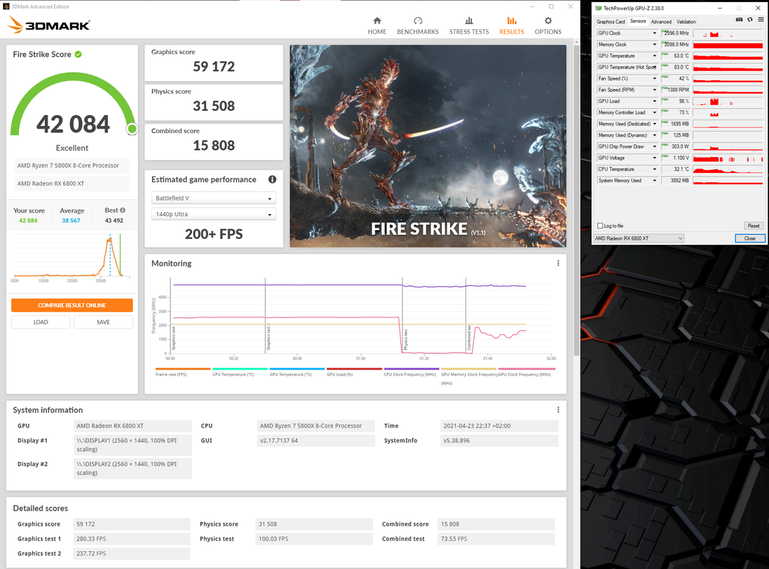Click the GPU Chip Power Draw reading 303.0 W
The width and height of the screenshot is (769, 569).
[x=676, y=147]
